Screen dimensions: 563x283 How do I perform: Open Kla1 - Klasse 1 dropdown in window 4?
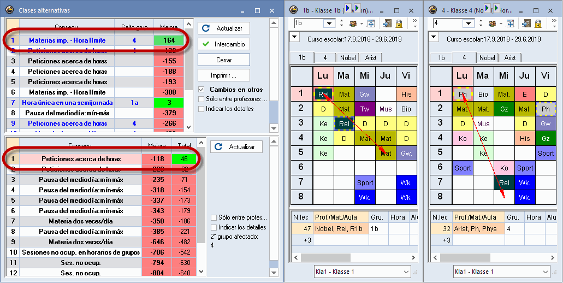[546, 272]
